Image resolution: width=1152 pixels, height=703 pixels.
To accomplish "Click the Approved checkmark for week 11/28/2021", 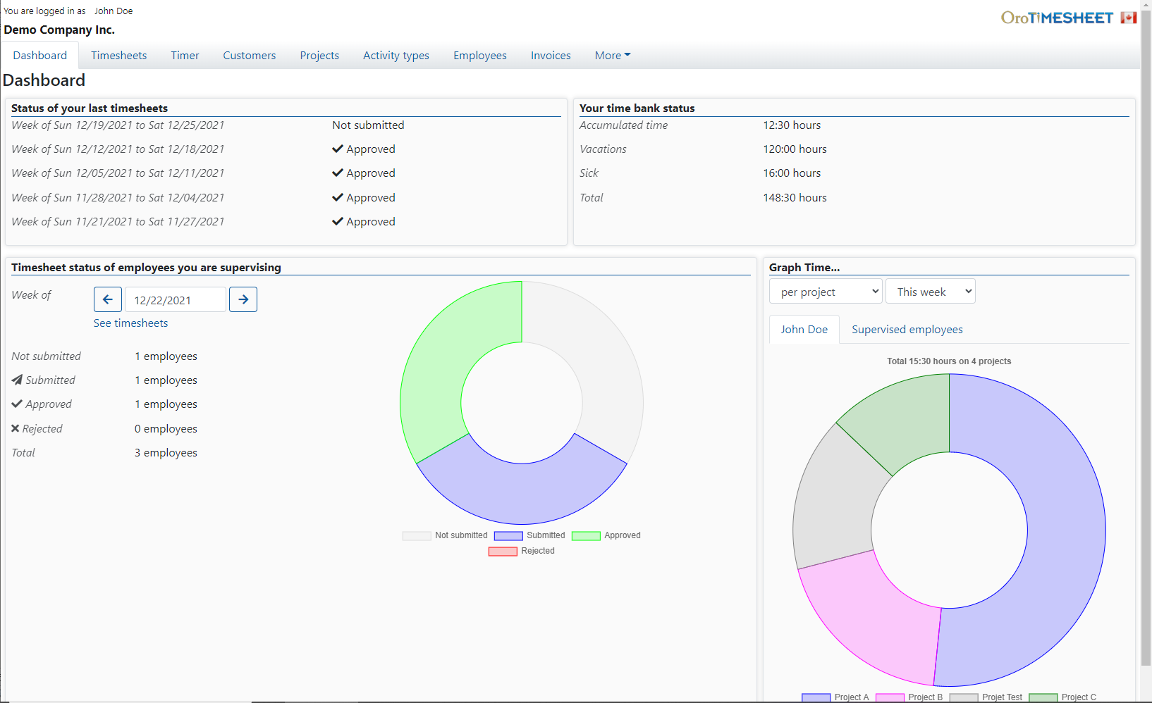I will [x=338, y=197].
